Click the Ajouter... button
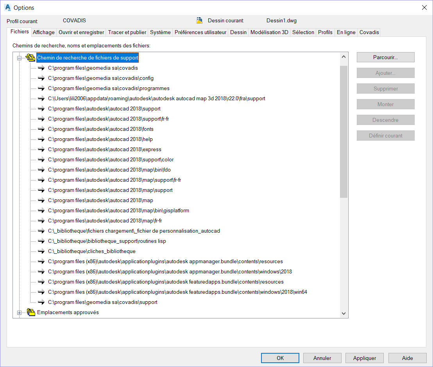Viewport: 433px width, 367px height. pos(385,73)
